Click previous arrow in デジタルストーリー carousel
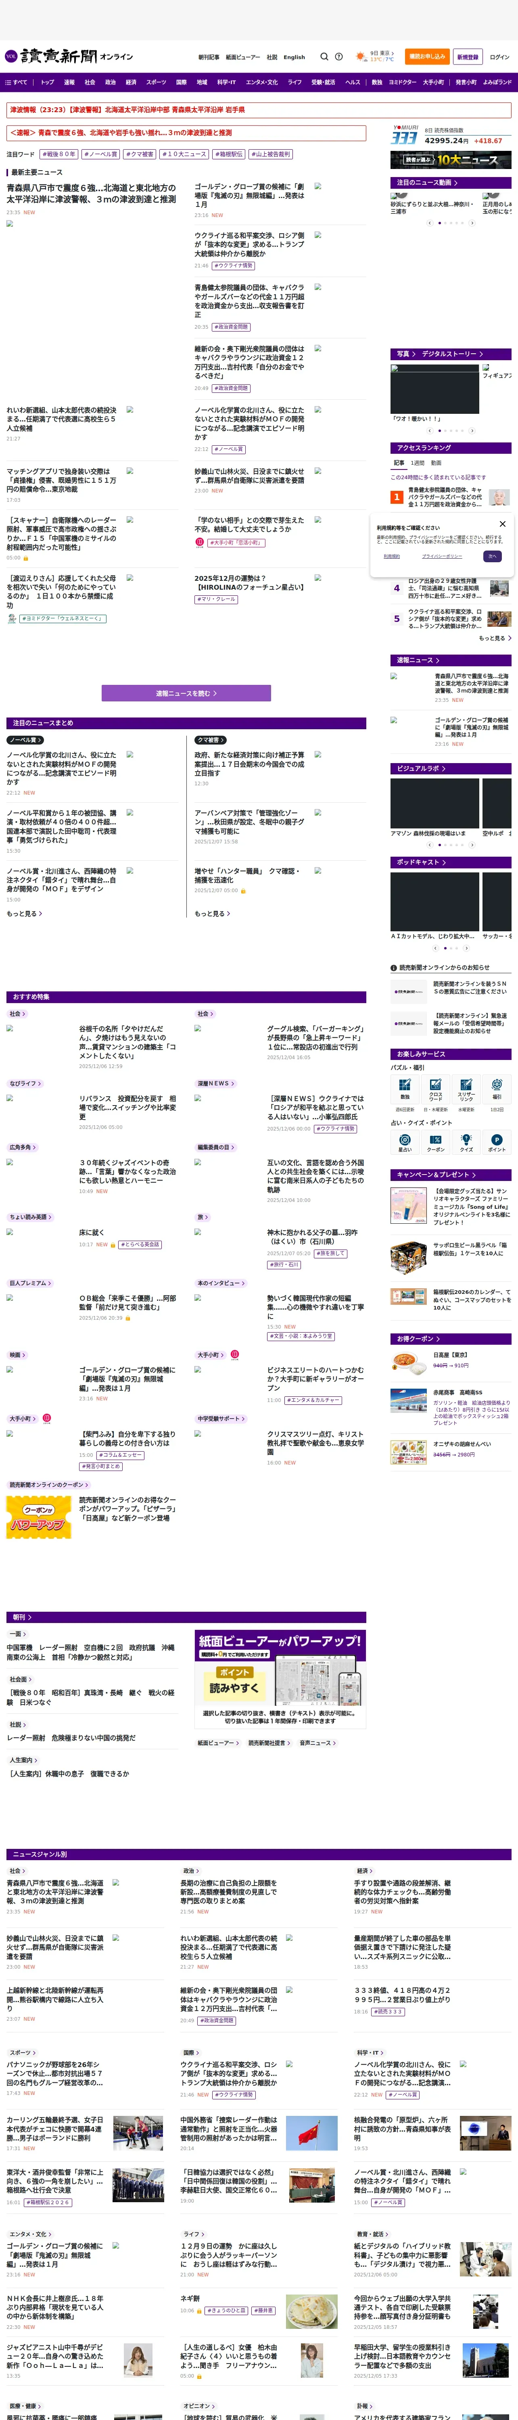518x2420 pixels. coord(430,431)
